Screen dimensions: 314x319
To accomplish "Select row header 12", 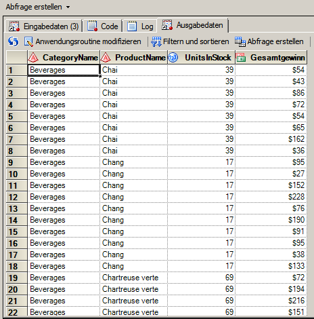I will tap(17, 197).
